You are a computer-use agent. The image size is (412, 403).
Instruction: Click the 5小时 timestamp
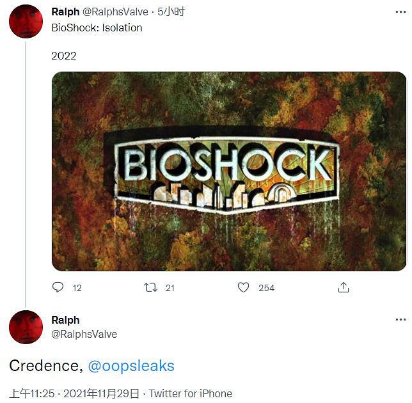pyautogui.click(x=171, y=12)
